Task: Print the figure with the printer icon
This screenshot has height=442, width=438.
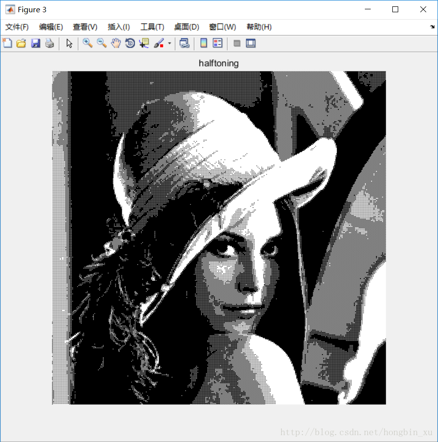Action: click(x=50, y=43)
